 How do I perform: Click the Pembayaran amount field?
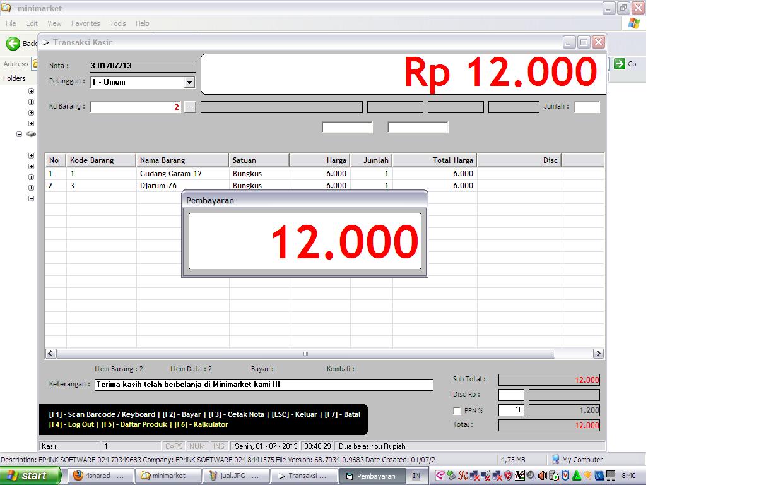point(305,241)
